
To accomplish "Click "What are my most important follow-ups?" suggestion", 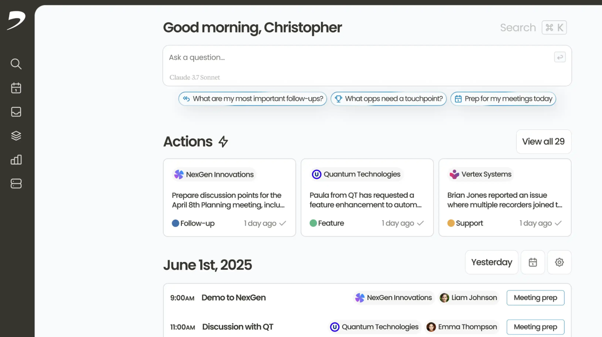I will pos(253,99).
